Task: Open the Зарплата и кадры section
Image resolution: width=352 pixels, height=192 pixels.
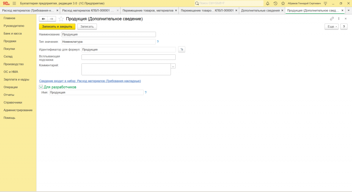Action: coord(16,79)
